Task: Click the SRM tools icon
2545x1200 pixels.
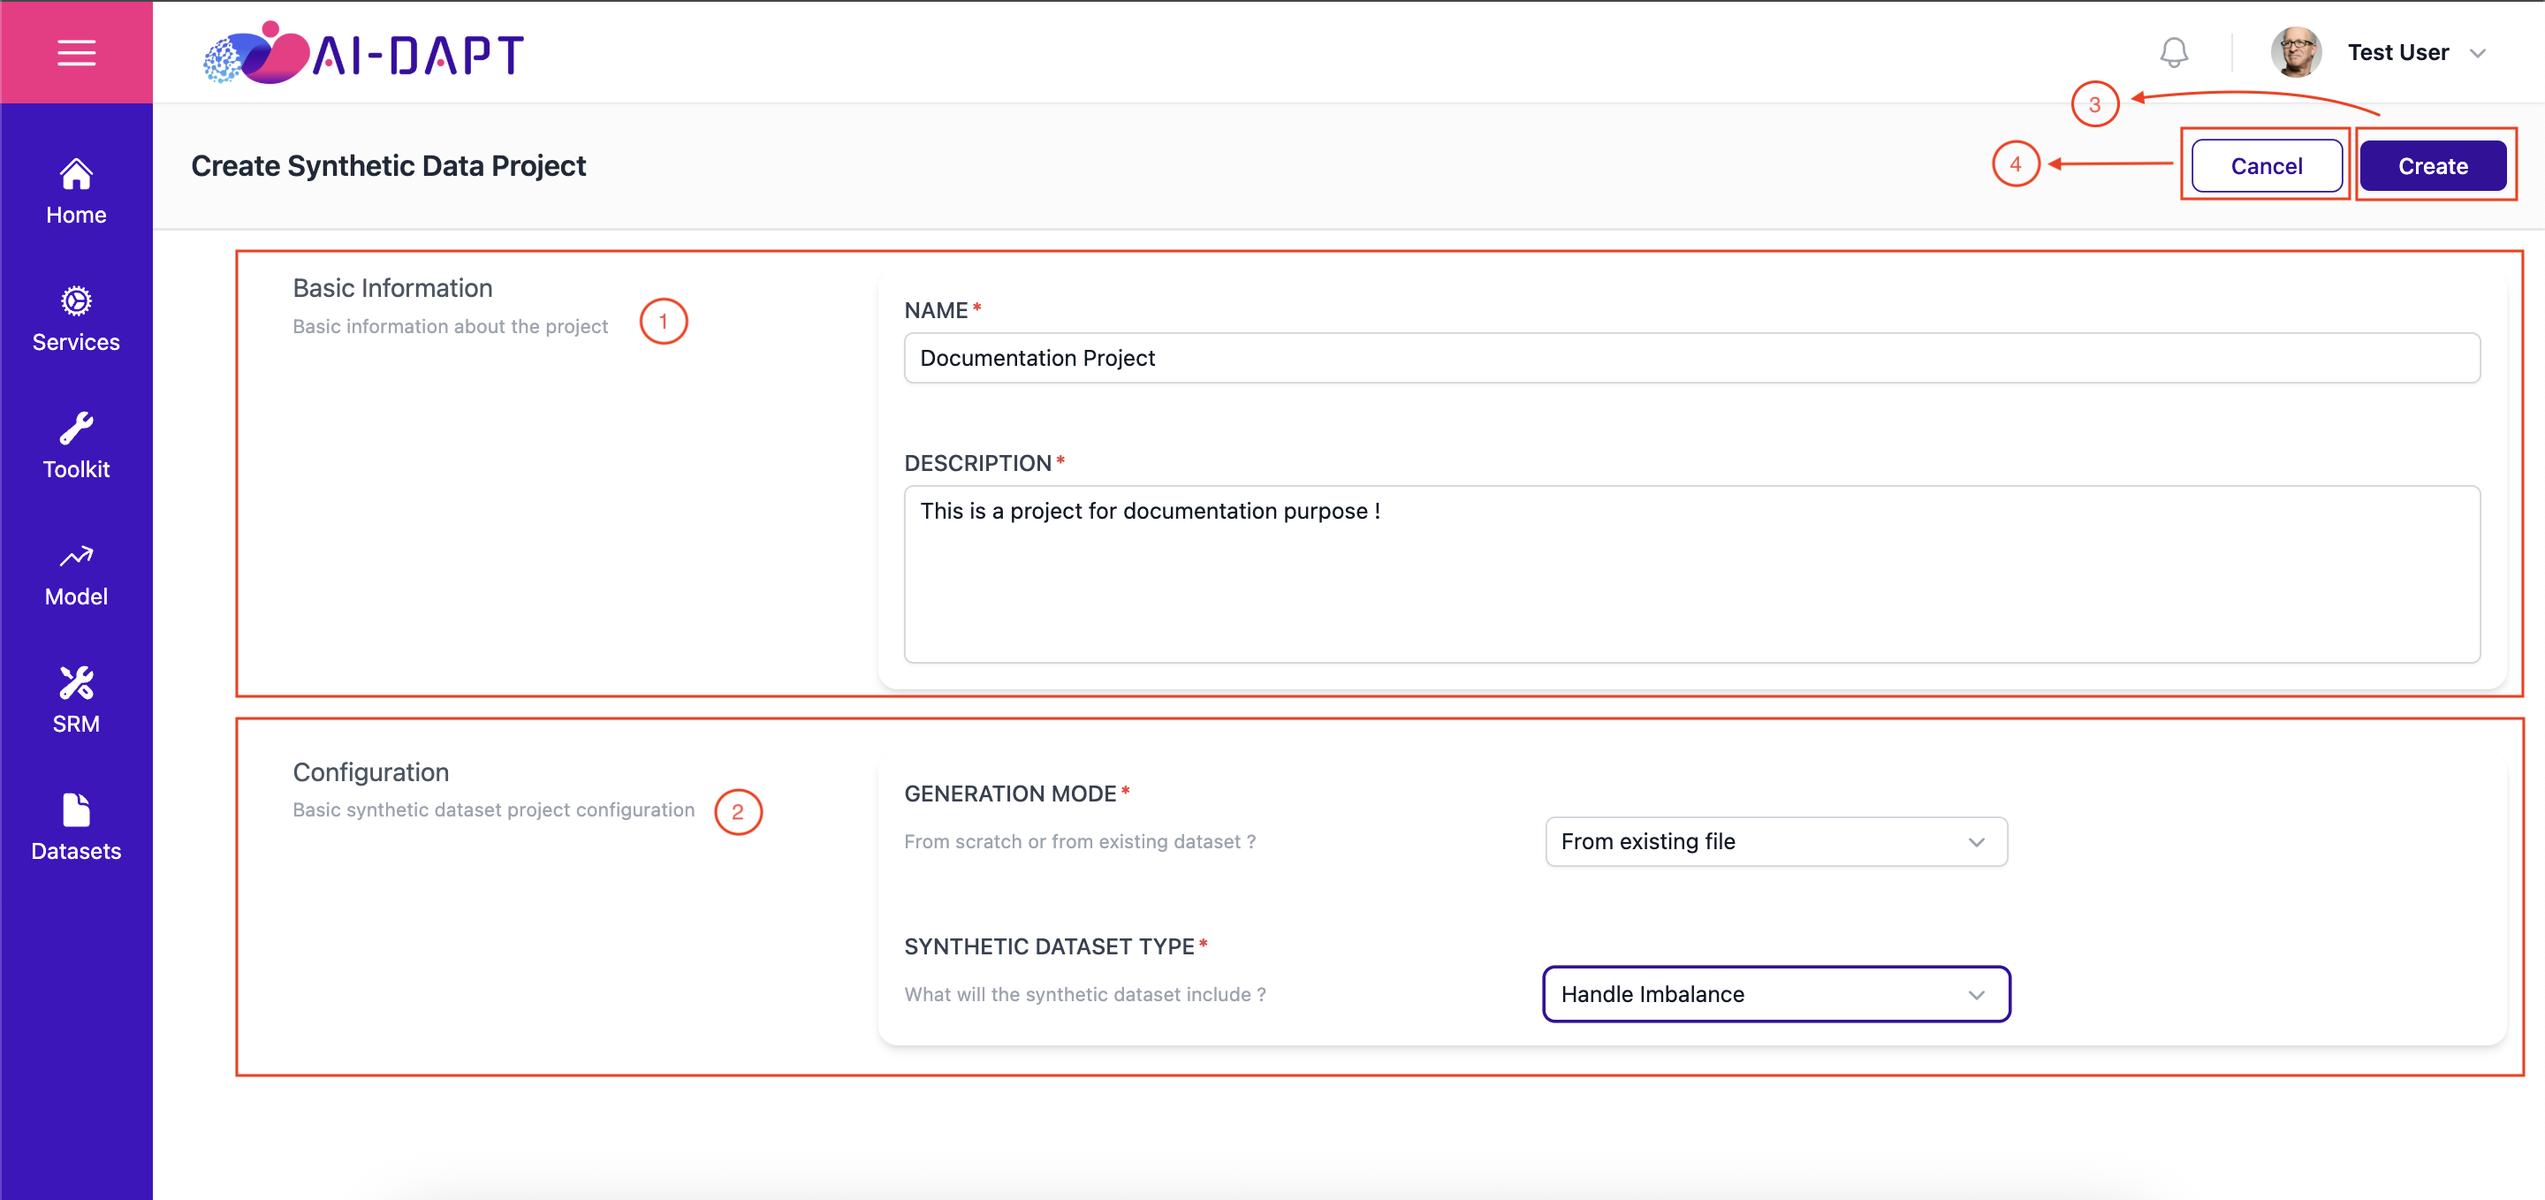Action: [x=76, y=683]
